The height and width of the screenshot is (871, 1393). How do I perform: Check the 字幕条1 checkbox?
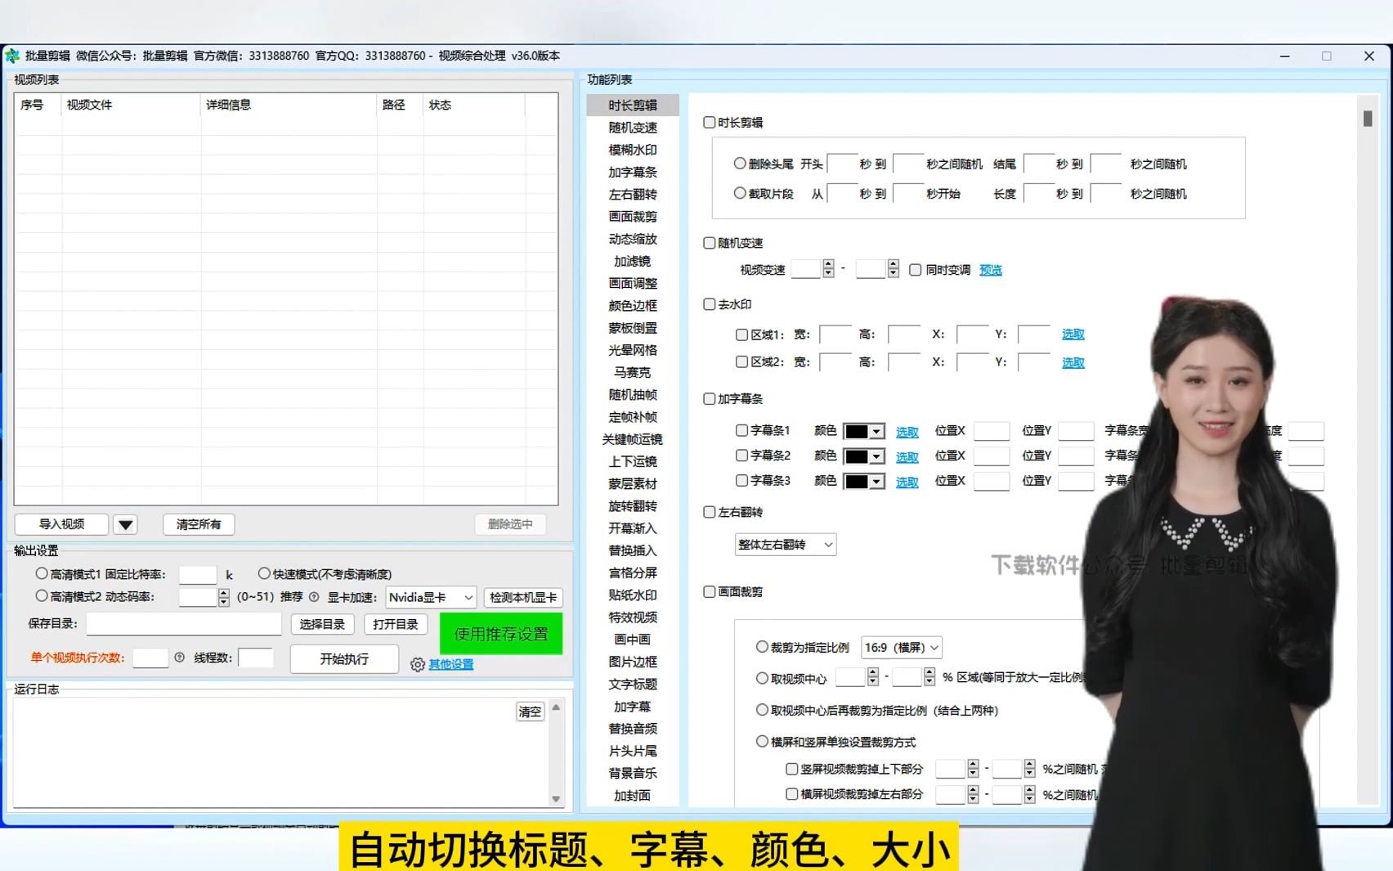[740, 431]
